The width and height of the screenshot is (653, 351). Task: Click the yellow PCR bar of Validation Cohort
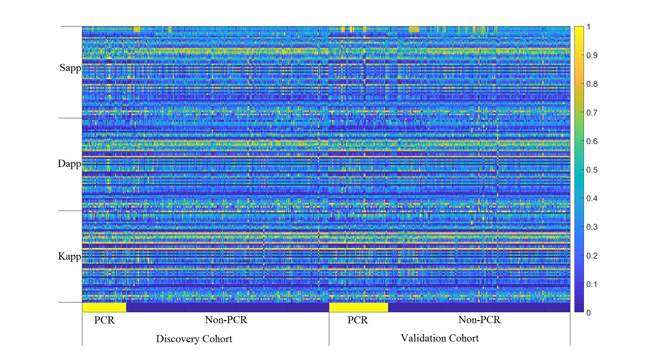click(358, 307)
